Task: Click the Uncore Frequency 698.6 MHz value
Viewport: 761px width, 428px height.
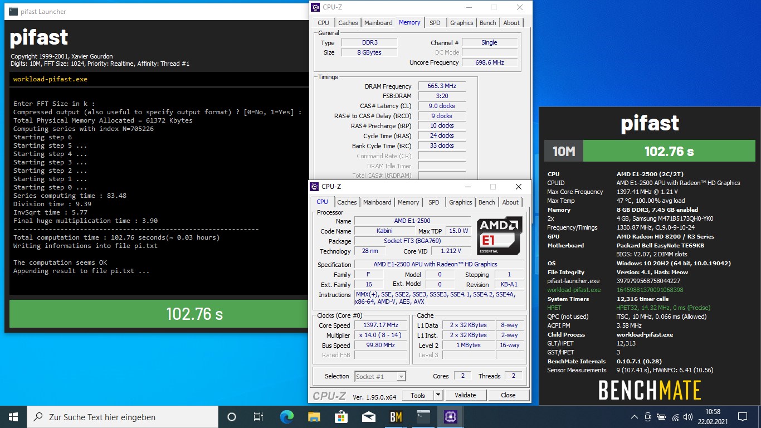Action: click(x=490, y=62)
